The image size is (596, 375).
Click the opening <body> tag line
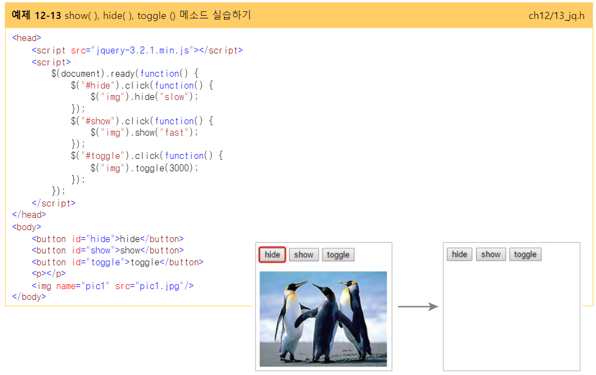click(27, 227)
